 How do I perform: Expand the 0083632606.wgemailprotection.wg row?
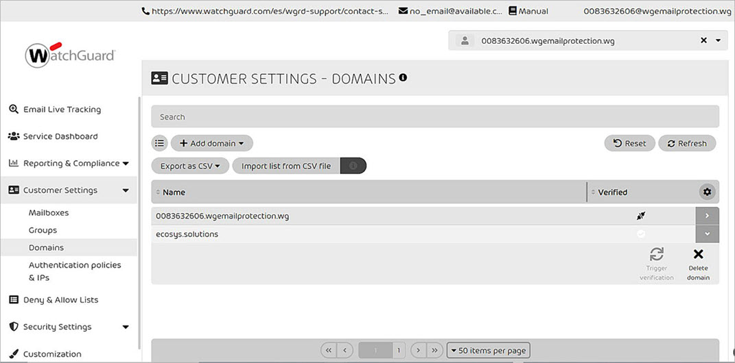click(x=707, y=216)
